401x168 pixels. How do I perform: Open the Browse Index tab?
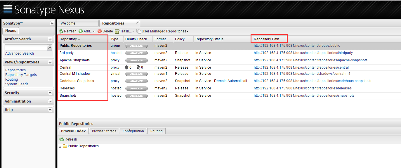73,131
